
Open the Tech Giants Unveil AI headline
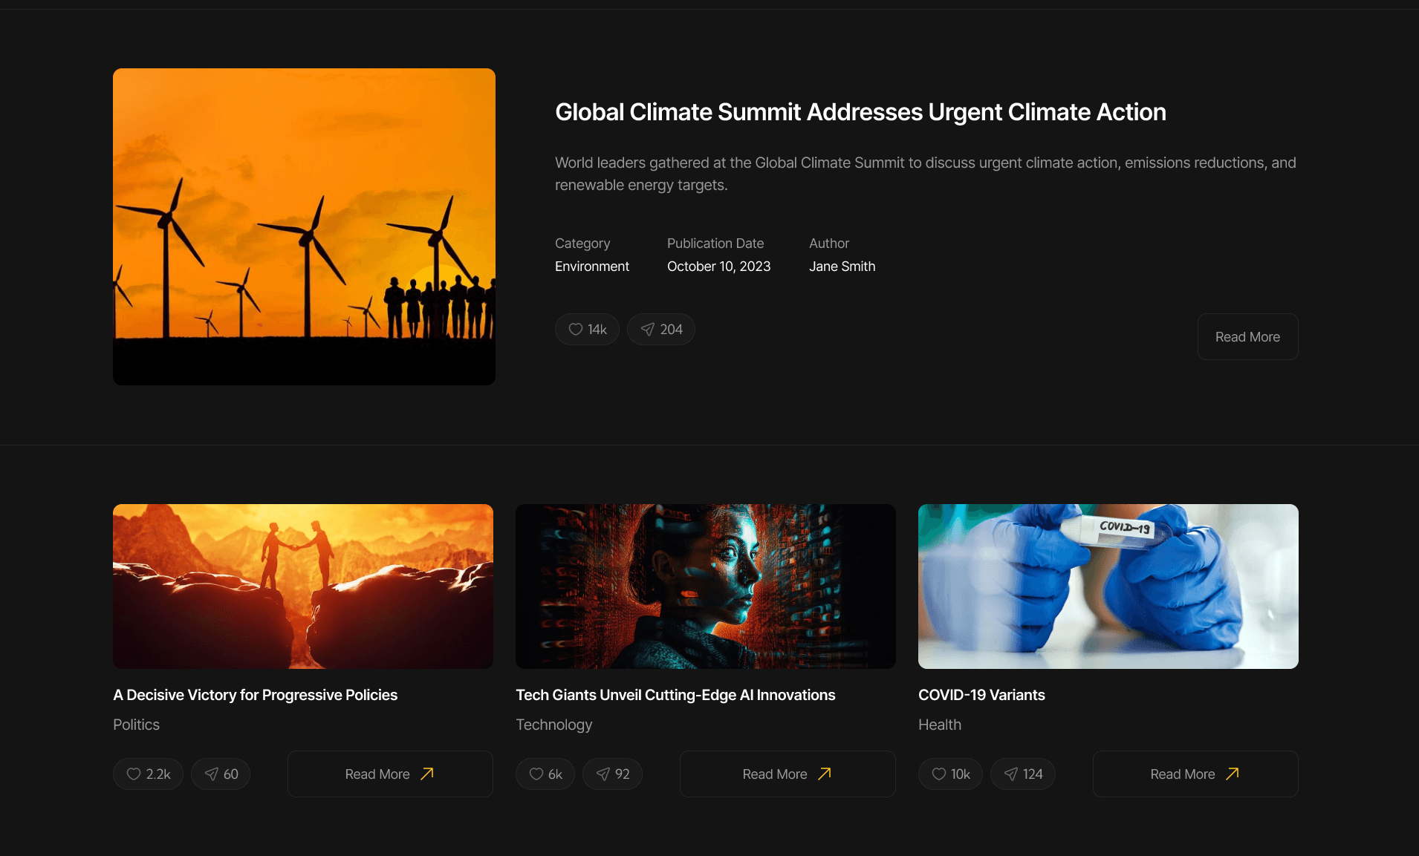[x=675, y=695]
